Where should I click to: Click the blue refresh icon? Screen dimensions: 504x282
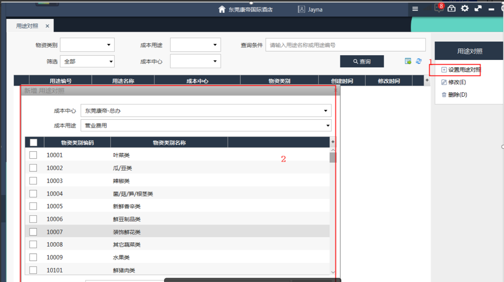point(418,61)
